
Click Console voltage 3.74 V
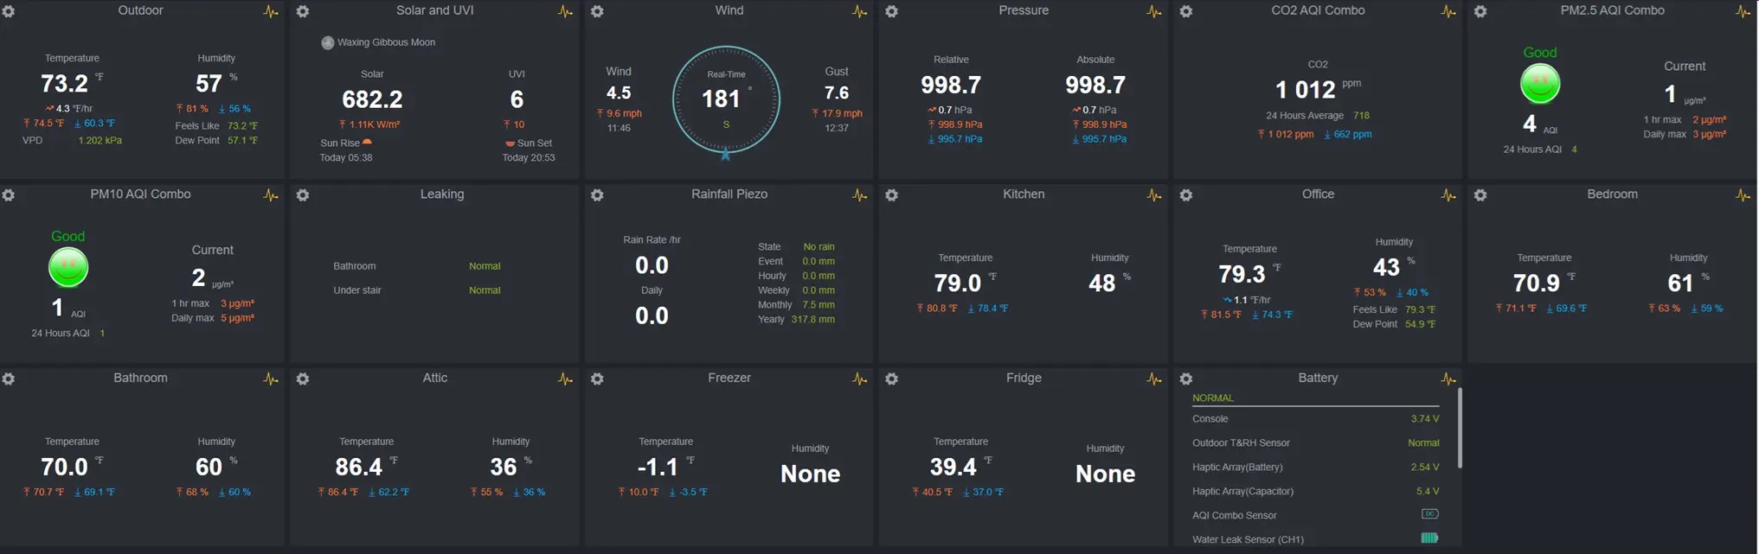[1425, 419]
